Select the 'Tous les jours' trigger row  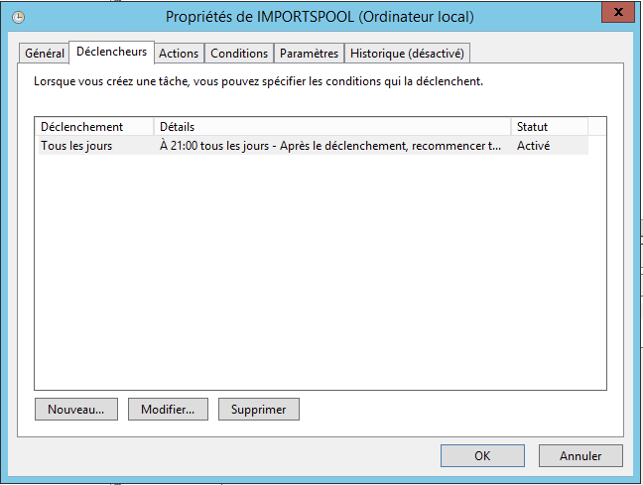pos(76,146)
